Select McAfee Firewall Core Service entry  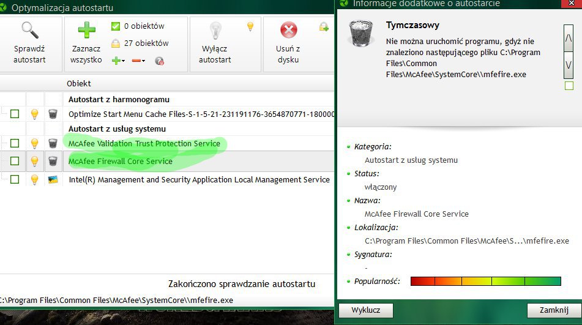121,162
